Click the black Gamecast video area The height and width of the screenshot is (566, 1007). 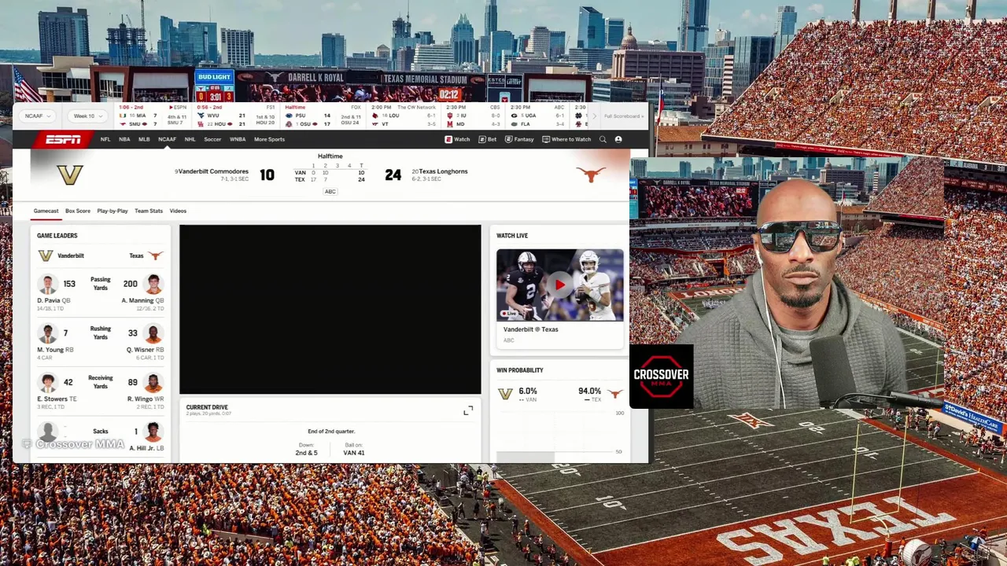point(330,309)
